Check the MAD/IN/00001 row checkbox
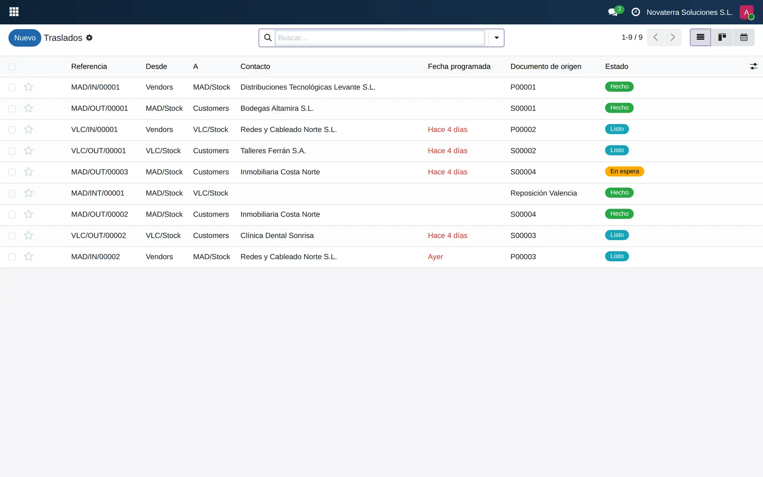Screen dimensions: 763x477 12,87
